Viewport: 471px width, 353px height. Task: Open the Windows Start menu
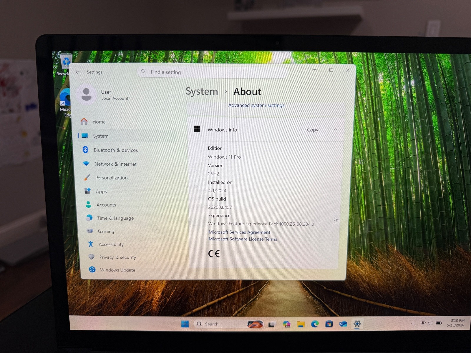[185, 324]
